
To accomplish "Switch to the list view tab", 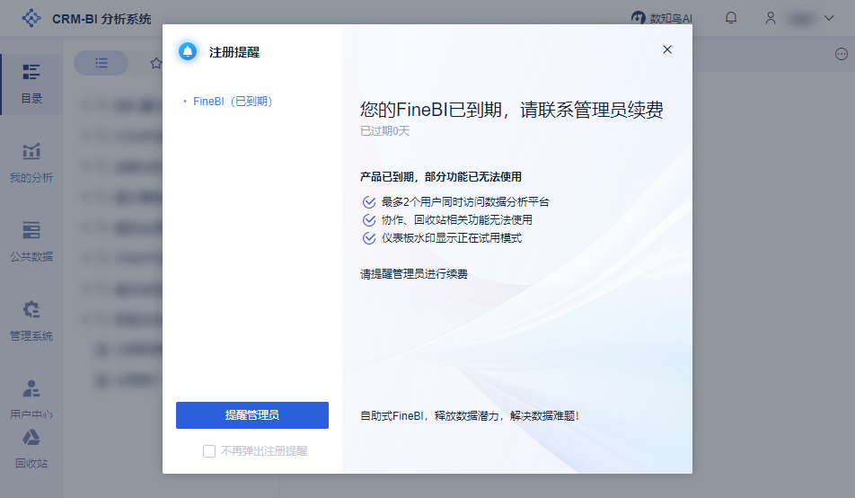I will point(101,63).
